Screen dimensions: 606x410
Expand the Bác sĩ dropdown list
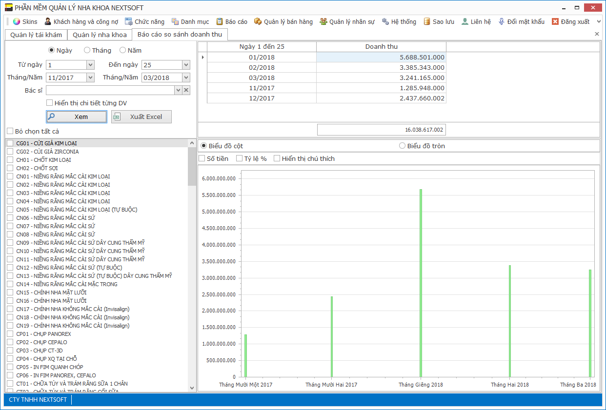pyautogui.click(x=179, y=90)
